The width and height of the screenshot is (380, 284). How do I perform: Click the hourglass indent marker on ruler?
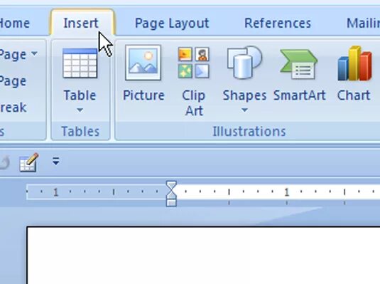coord(171,194)
